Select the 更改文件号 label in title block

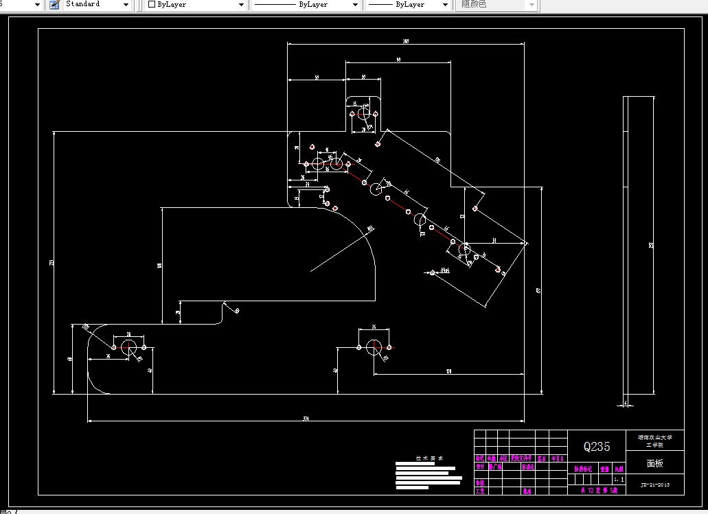[x=521, y=458]
